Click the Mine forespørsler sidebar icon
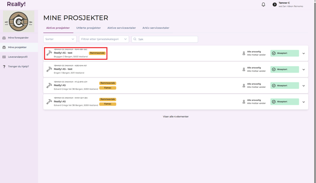 (x=4, y=37)
